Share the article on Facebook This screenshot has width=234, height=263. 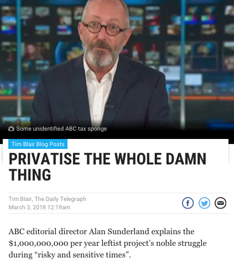point(188,203)
